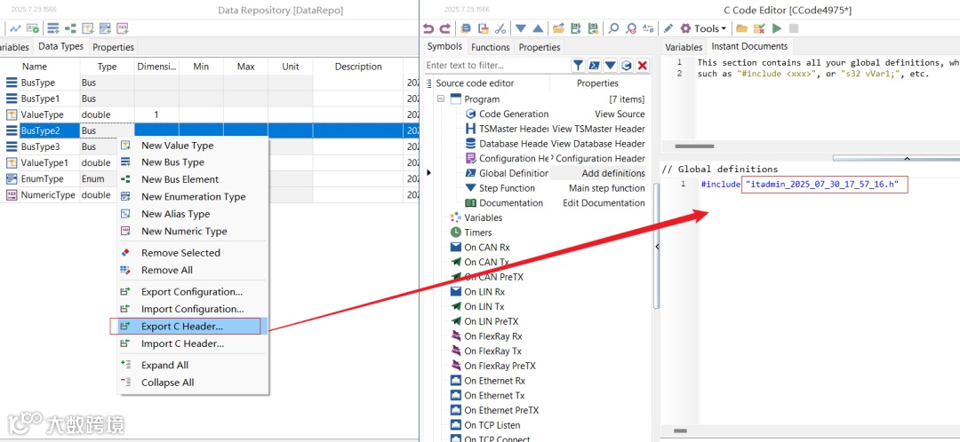Choose Import Configuration... menu entry

click(193, 309)
